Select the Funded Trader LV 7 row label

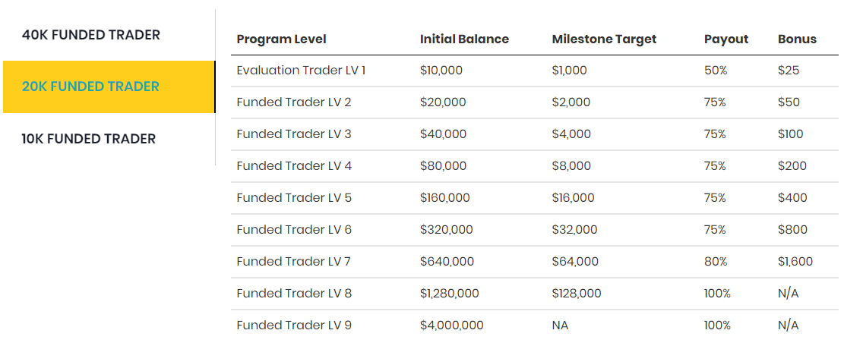tap(294, 262)
